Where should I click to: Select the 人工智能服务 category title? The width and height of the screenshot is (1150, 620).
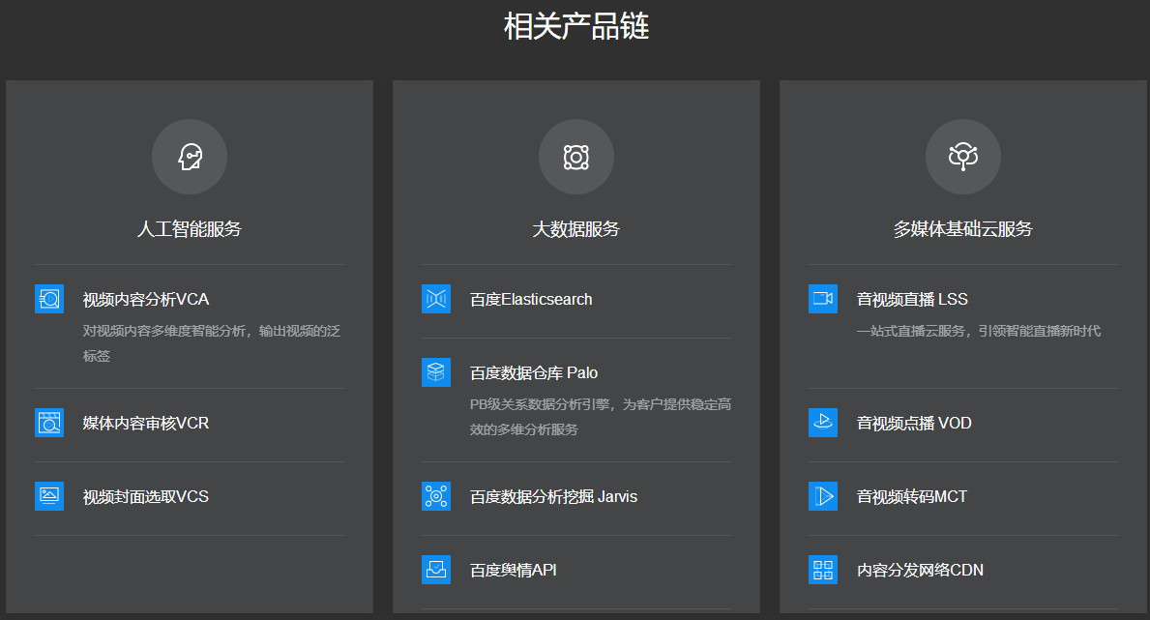click(190, 229)
